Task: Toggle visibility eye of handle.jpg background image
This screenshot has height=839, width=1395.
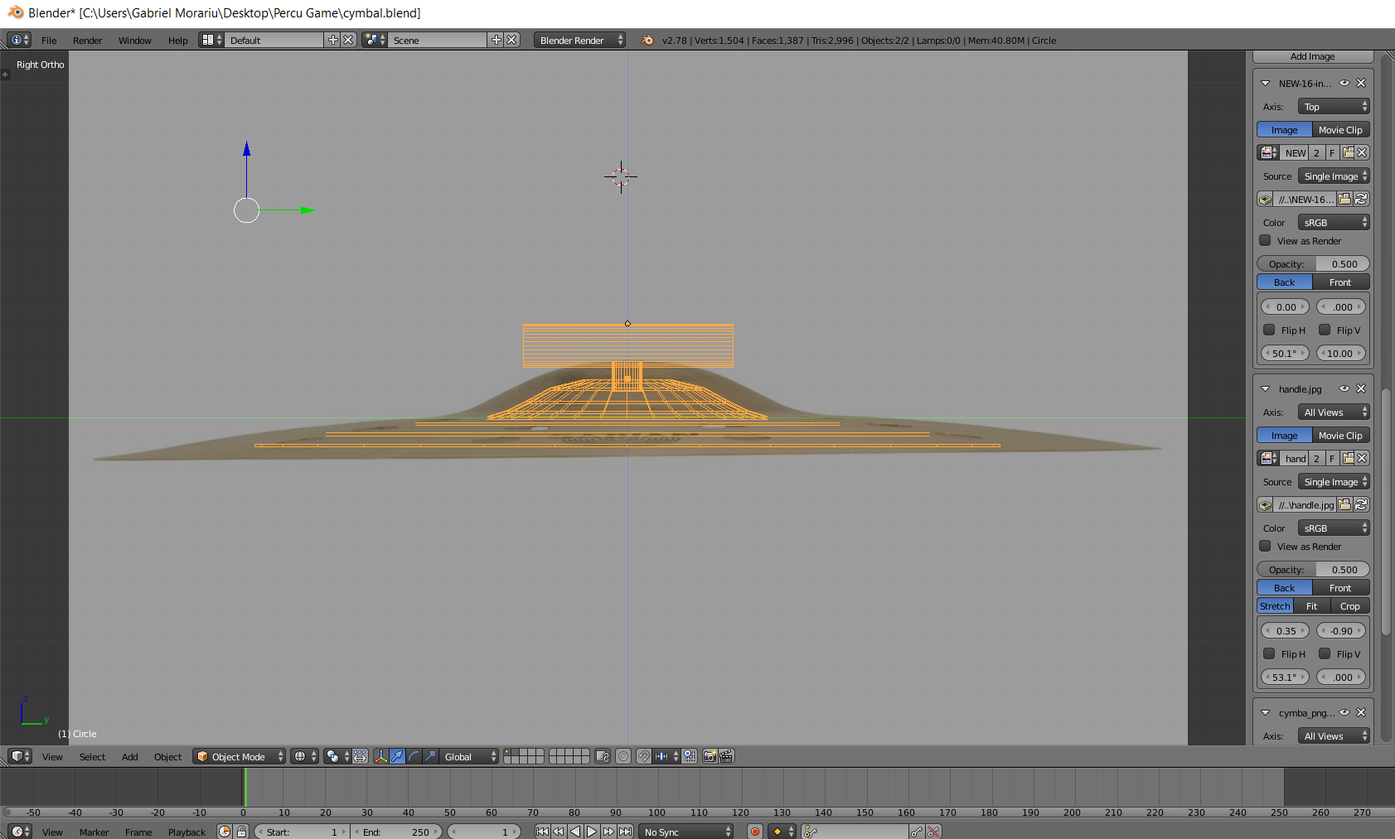Action: (1344, 388)
